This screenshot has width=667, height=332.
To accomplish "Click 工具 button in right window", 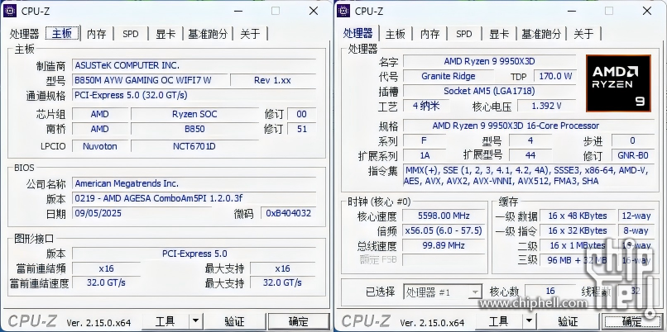I will tap(498, 322).
